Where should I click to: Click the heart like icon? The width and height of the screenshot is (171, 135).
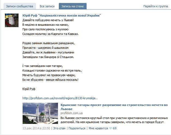[x=111, y=128]
